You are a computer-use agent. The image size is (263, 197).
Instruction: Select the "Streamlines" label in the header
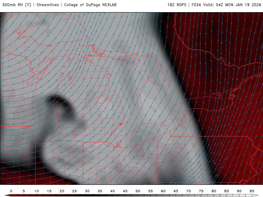click(48, 5)
